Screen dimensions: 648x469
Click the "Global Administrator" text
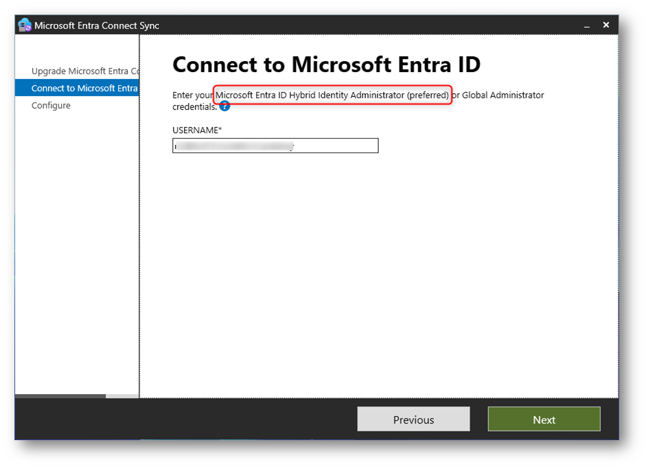(503, 95)
